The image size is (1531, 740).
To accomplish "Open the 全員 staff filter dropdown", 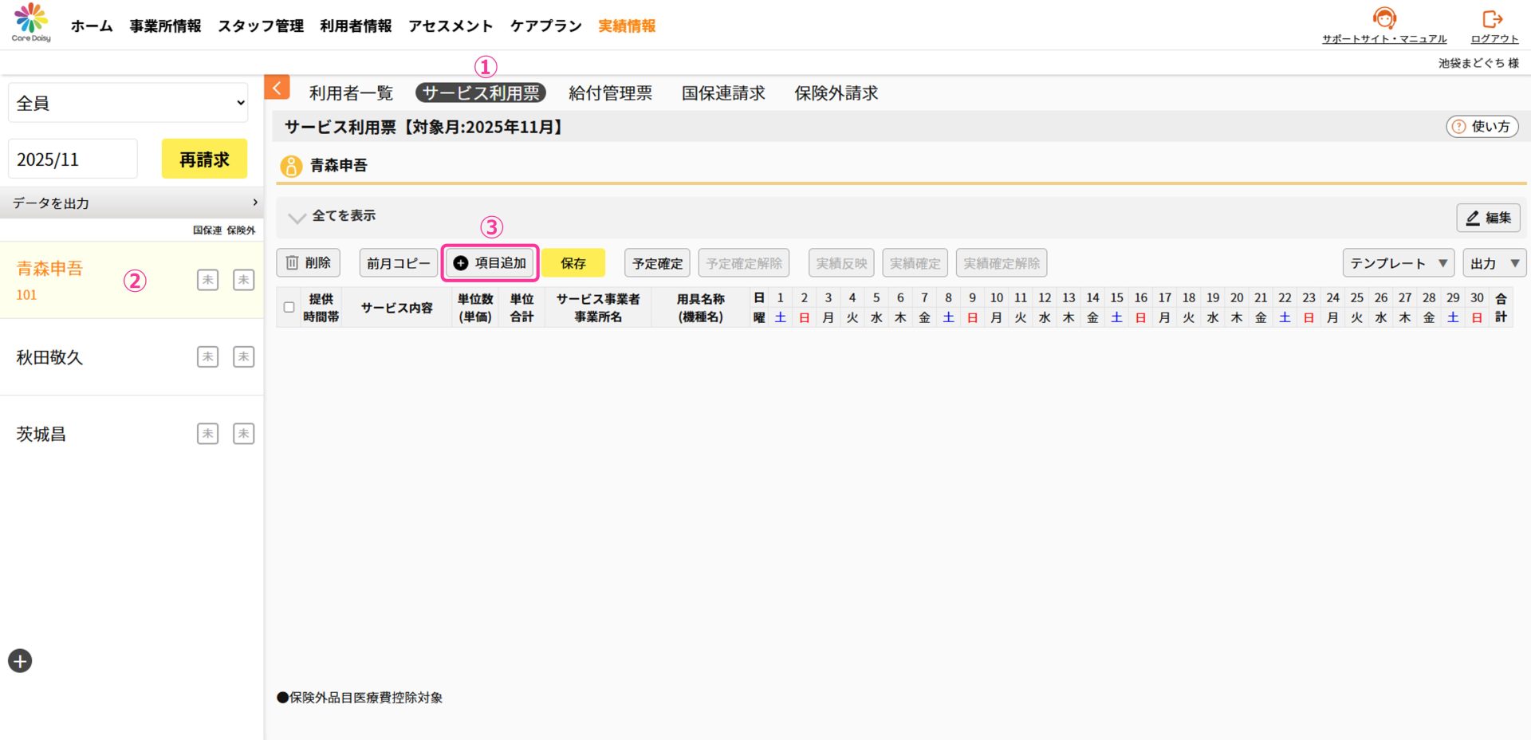I will point(128,103).
